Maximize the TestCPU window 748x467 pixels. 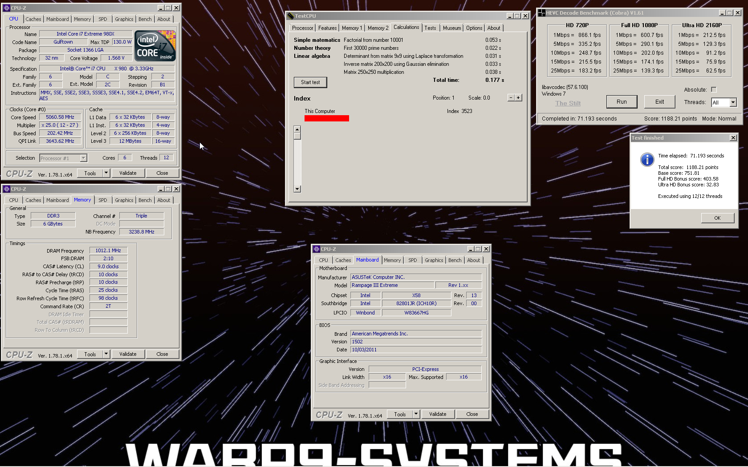coord(517,16)
